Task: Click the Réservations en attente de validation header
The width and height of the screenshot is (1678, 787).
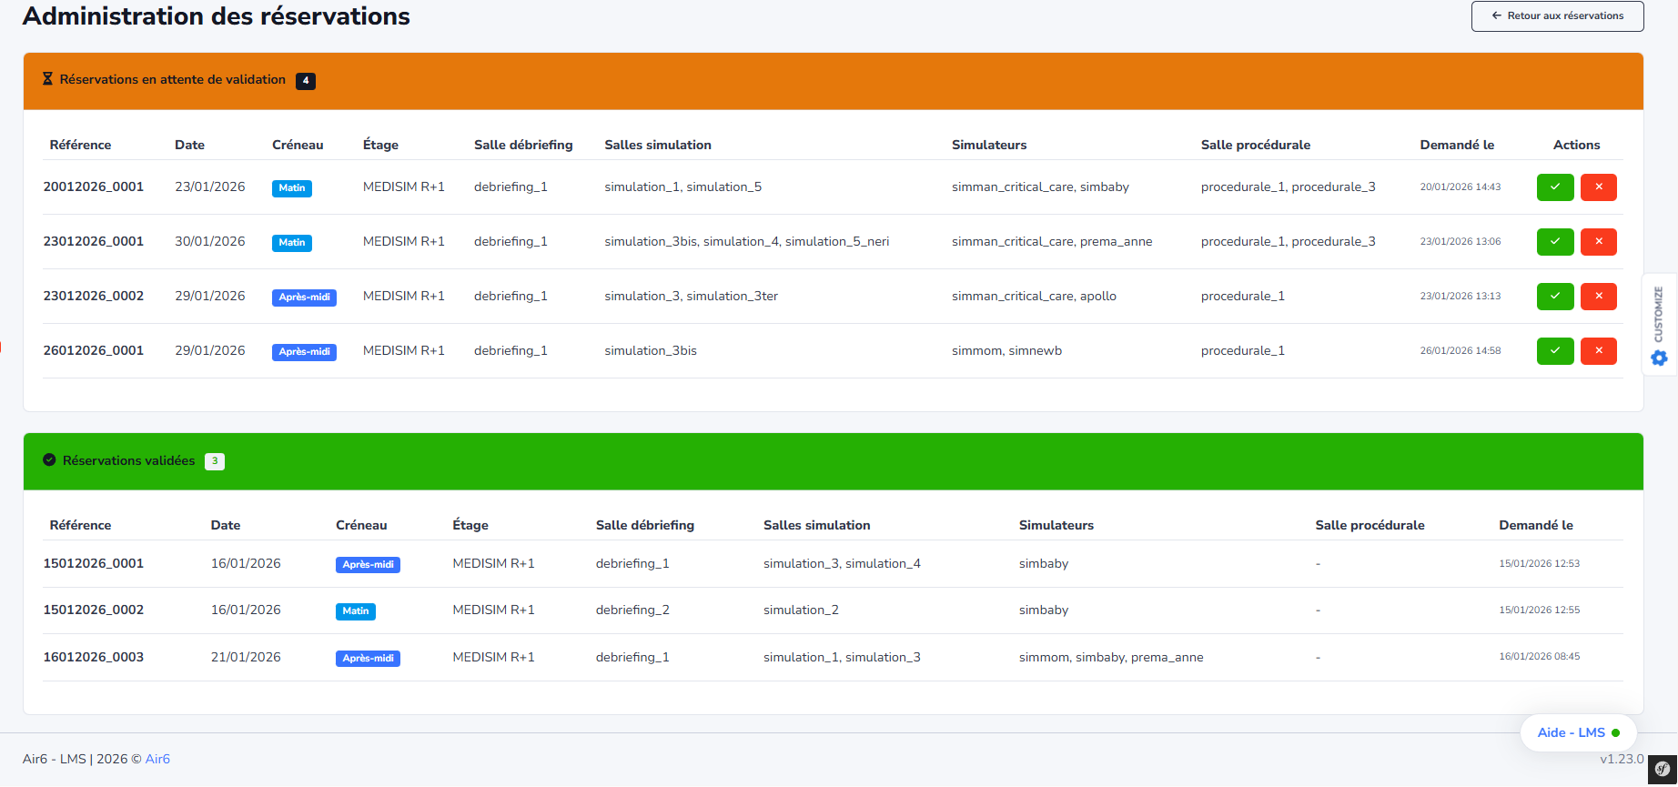Action: (172, 80)
